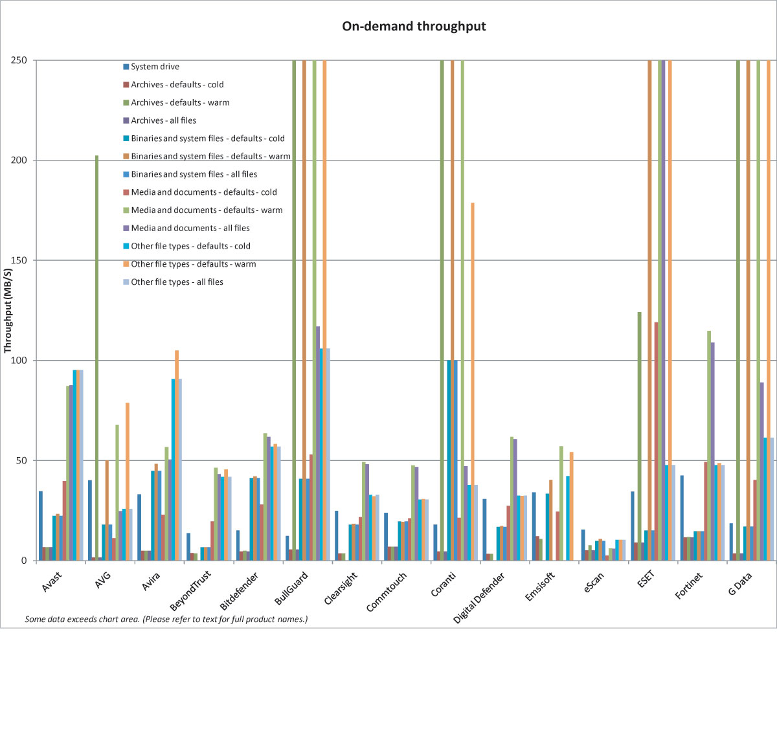
Task: Click the BullGuard axis label
Action: pos(291,588)
